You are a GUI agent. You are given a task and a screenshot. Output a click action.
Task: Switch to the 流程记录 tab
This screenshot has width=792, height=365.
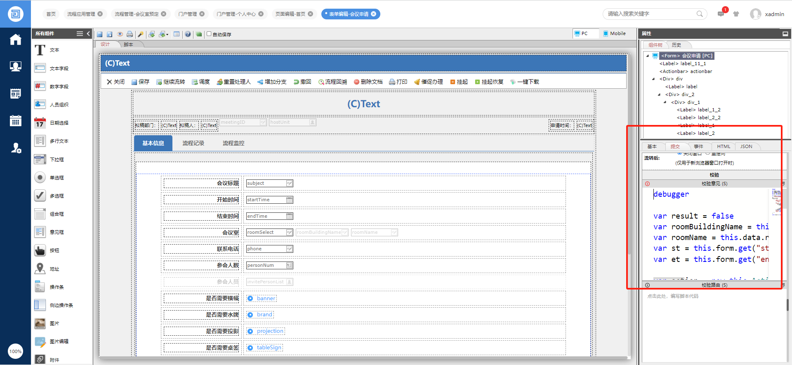click(x=193, y=143)
